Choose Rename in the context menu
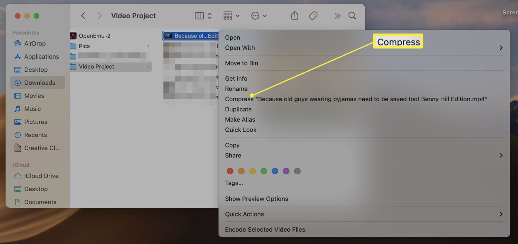This screenshot has width=518, height=244. tap(236, 89)
